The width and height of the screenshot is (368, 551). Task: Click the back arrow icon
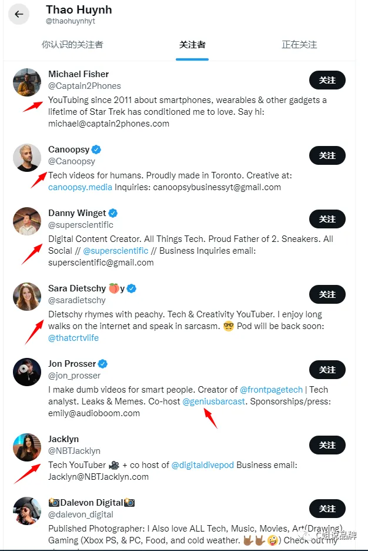click(19, 14)
